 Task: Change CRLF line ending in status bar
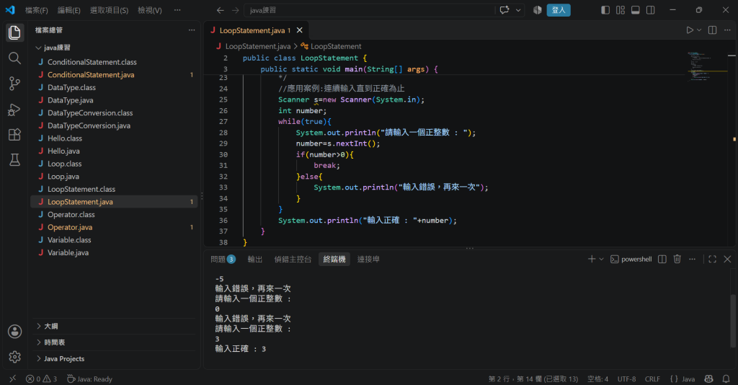(x=652, y=379)
